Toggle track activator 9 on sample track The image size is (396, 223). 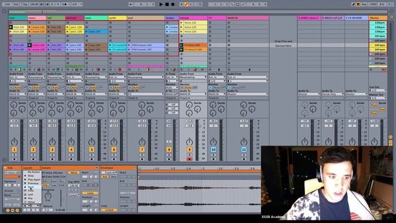pyautogui.click(x=189, y=150)
